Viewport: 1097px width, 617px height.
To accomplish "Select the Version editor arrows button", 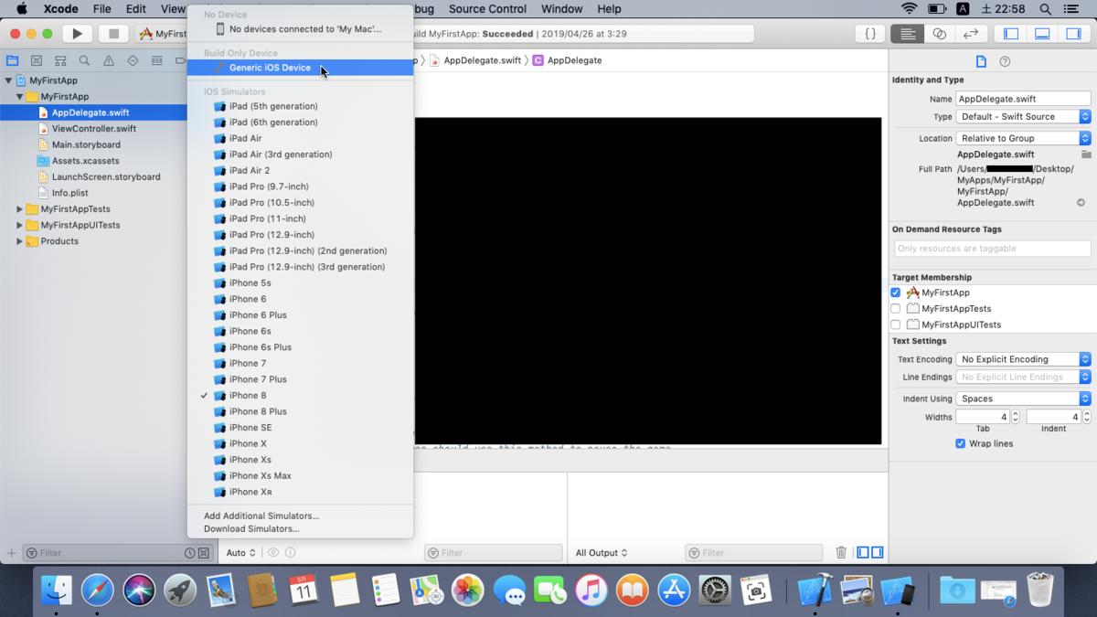I will coord(971,34).
